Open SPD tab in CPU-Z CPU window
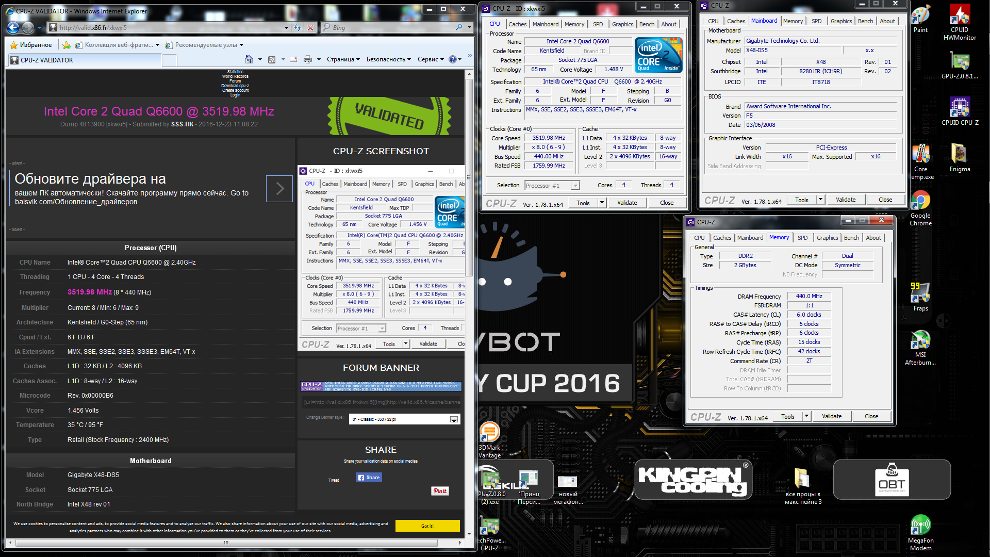 [x=598, y=24]
